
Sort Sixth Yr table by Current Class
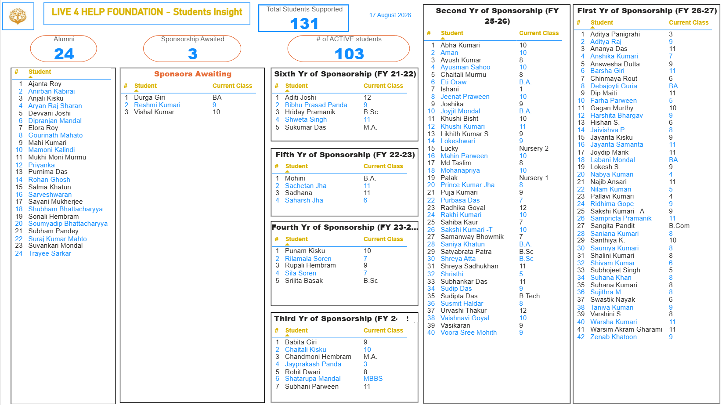(x=383, y=86)
